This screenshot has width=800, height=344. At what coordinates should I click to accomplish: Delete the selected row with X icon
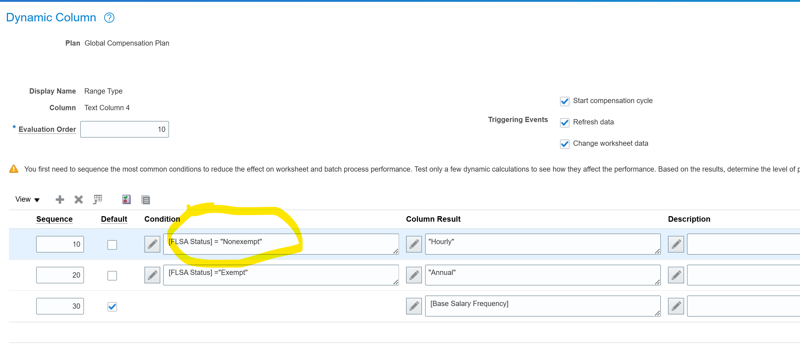[x=79, y=199]
